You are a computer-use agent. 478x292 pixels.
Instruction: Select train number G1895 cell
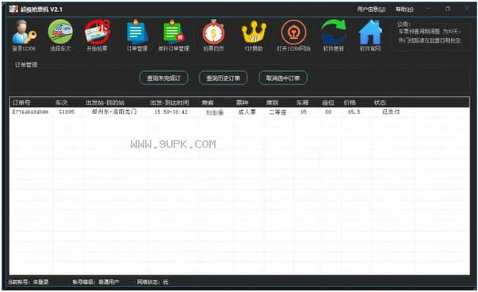tap(67, 112)
